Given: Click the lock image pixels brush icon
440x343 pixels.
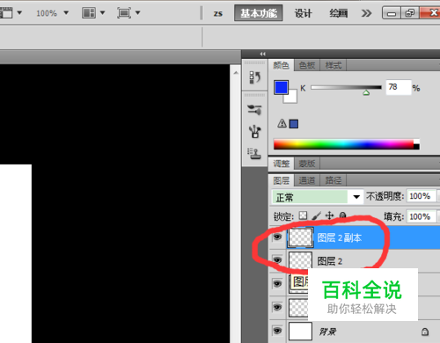Looking at the screenshot, I should click(317, 216).
